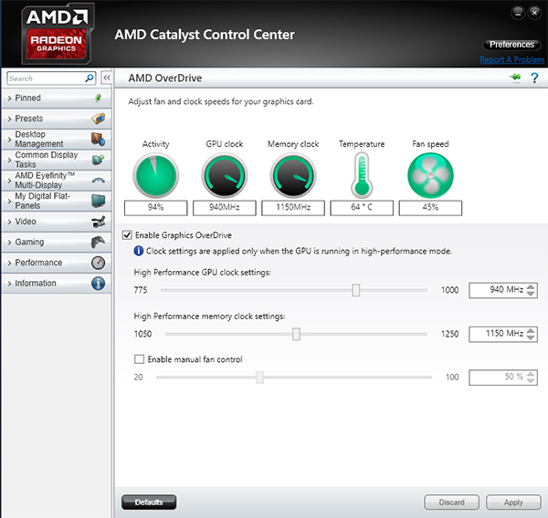Expand the Presets section chevron

tap(9, 119)
